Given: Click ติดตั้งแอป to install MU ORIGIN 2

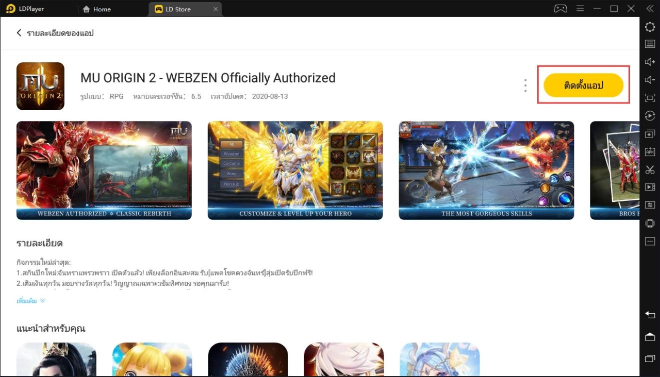Looking at the screenshot, I should [x=583, y=84].
